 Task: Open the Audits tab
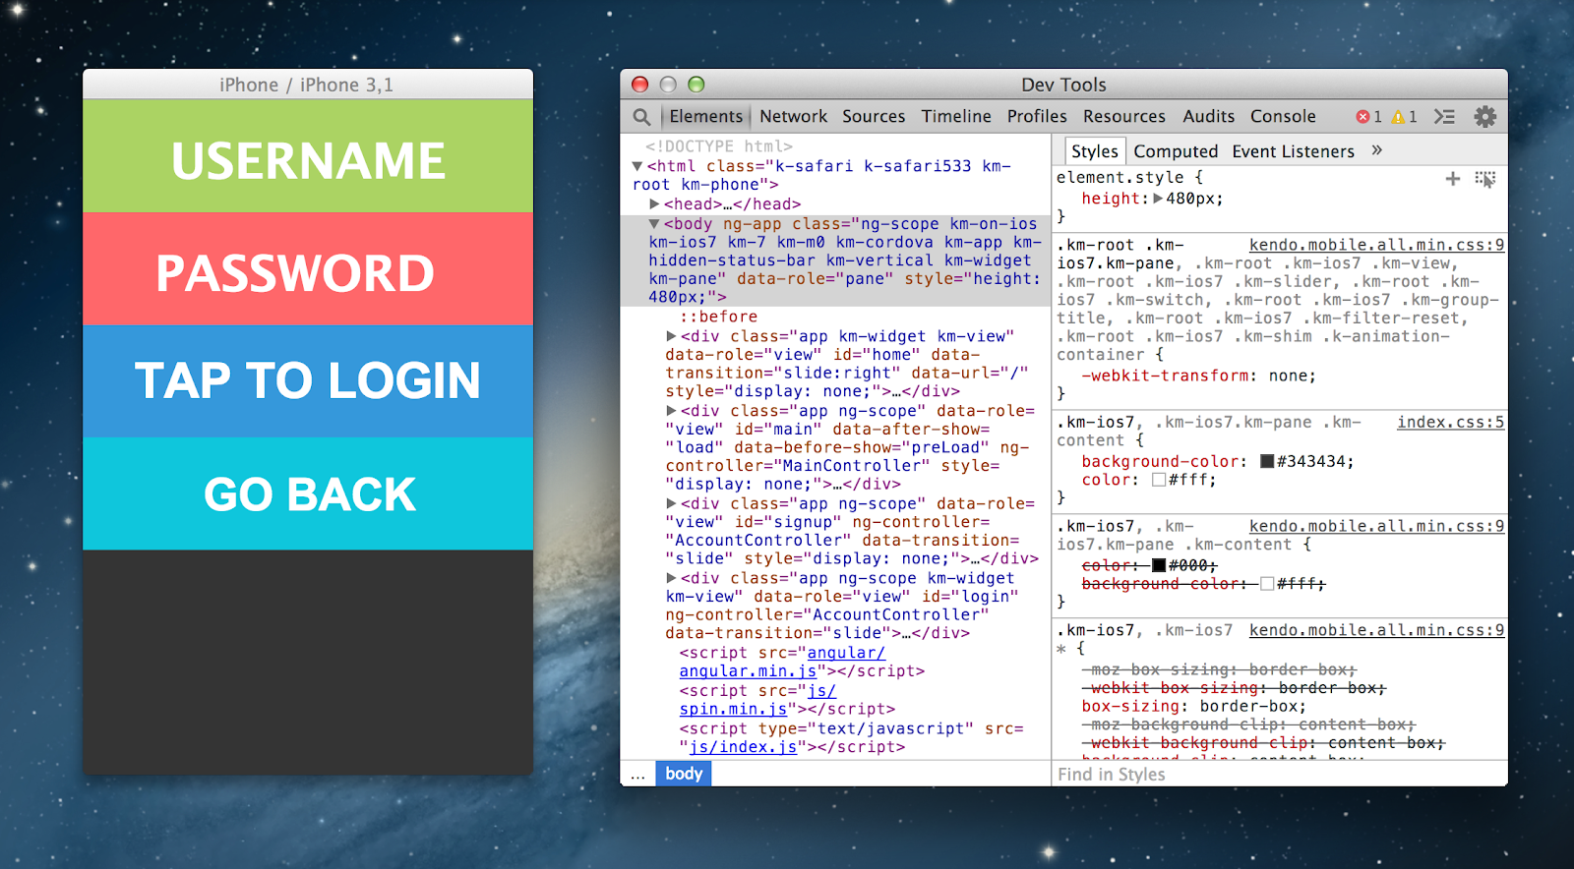tap(1208, 116)
